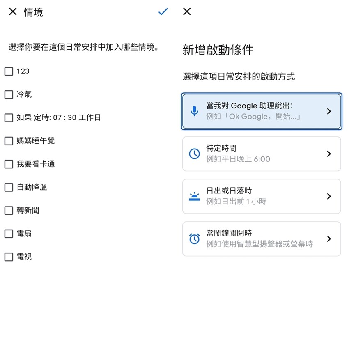
Task: Choose the 轉新聞 scene label
Action: (x=28, y=211)
